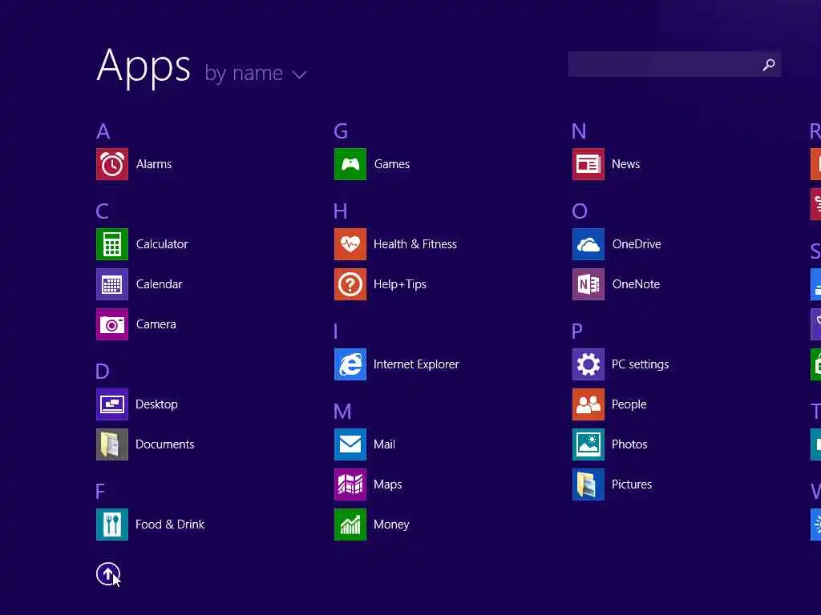Click the 'Pictures' label text
821x615 pixels.
[632, 484]
